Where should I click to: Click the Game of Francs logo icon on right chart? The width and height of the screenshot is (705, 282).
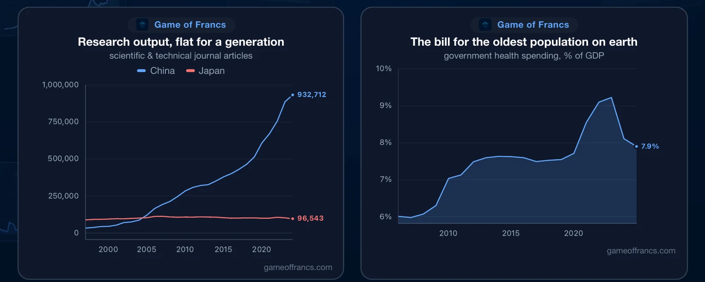(485, 24)
